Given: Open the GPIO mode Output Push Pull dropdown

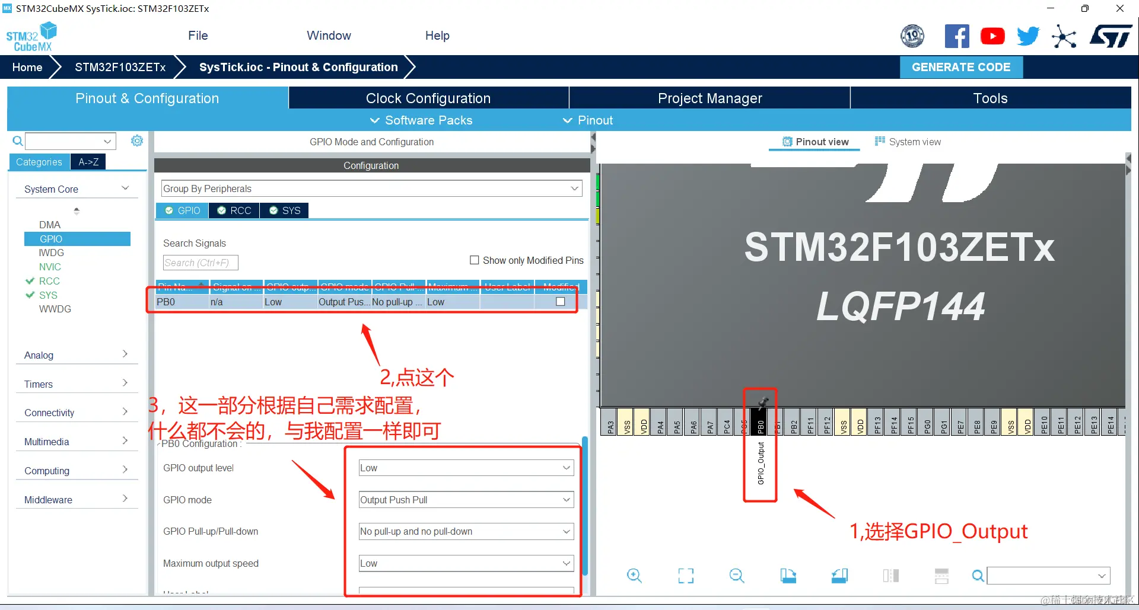Looking at the screenshot, I should point(466,500).
